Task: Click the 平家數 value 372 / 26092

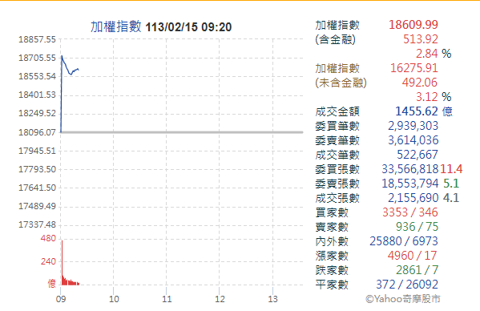Action: pos(407,285)
